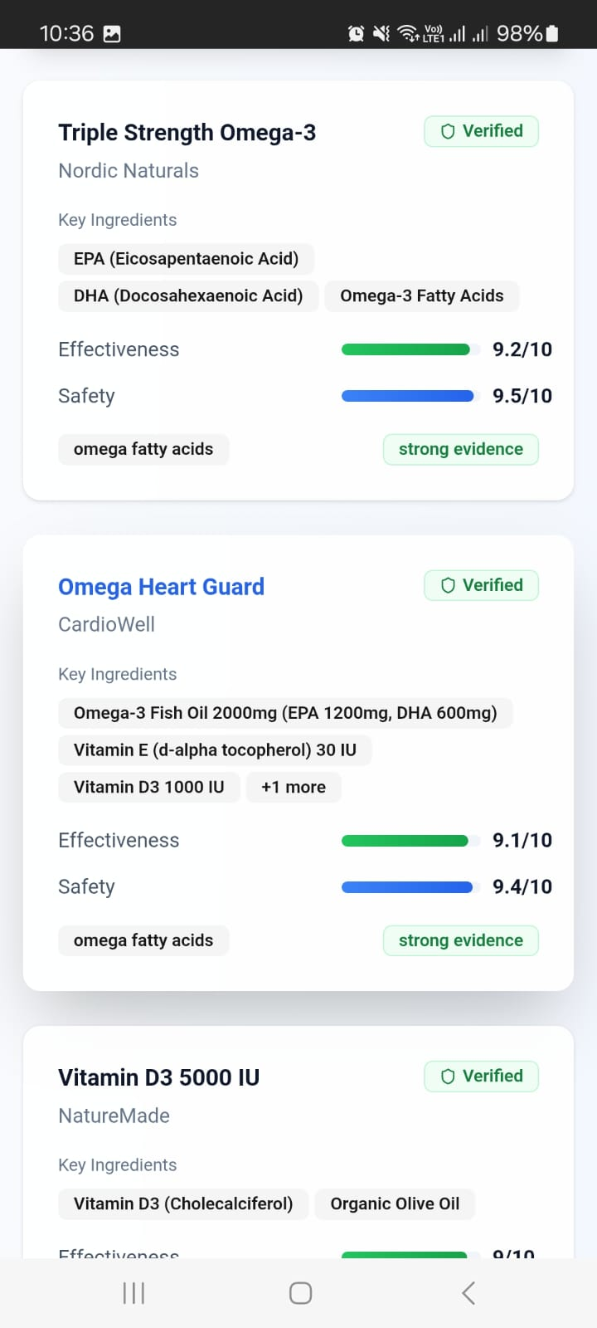Viewport: 597px width, 1328px height.
Task: Open the Omega Heart Guard product link
Action: 161,587
